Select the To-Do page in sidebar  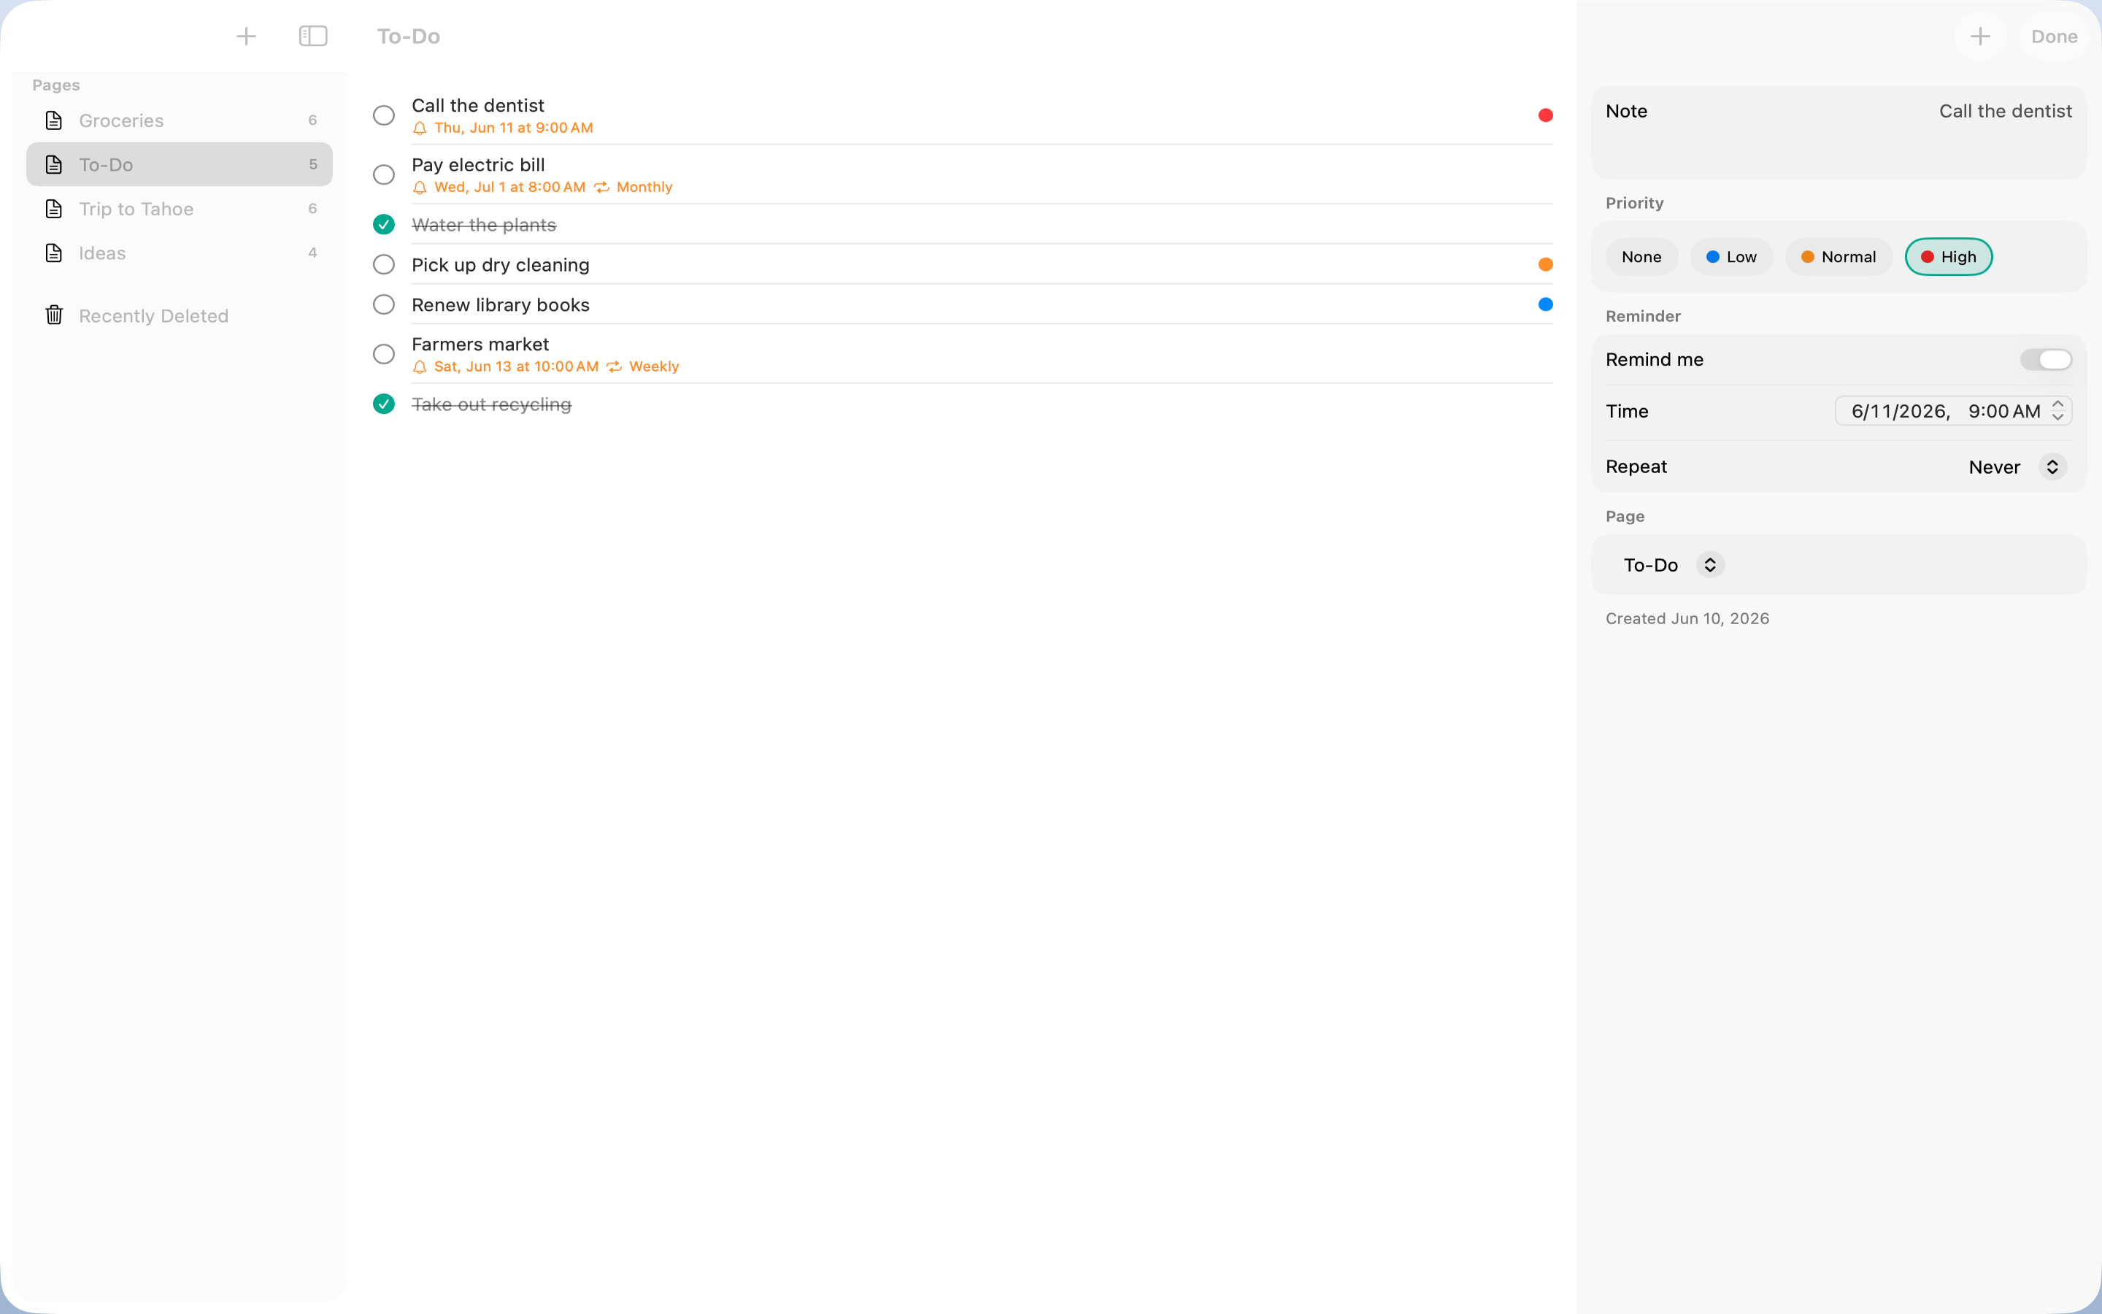[x=179, y=164]
